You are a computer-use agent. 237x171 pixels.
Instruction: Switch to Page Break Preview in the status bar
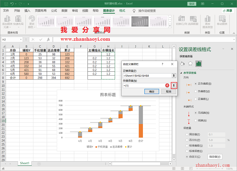pos(191,169)
